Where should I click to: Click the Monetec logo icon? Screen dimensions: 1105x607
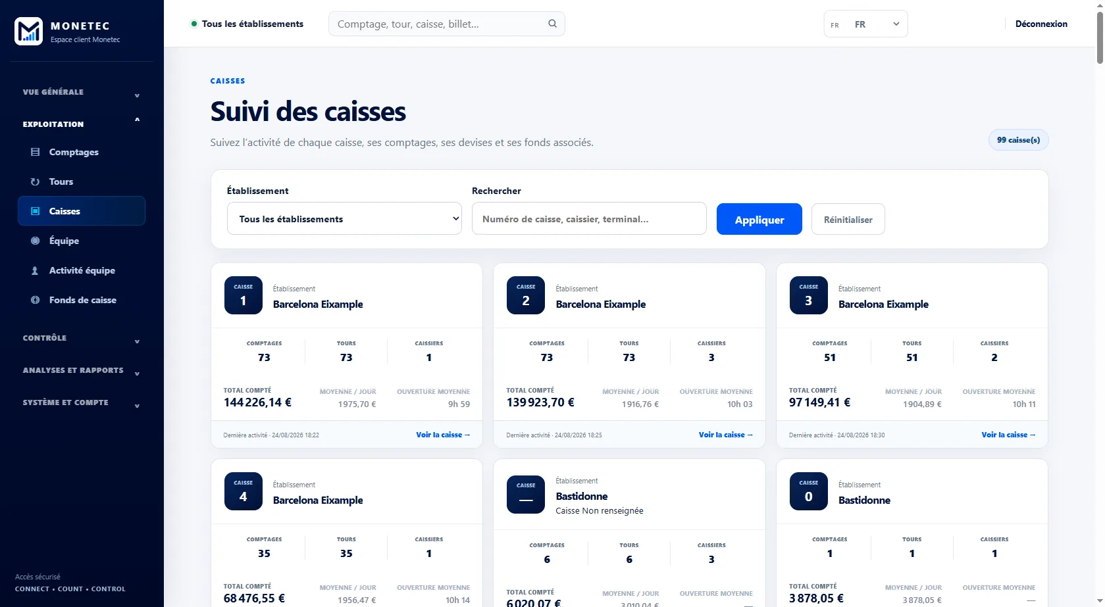coord(28,31)
